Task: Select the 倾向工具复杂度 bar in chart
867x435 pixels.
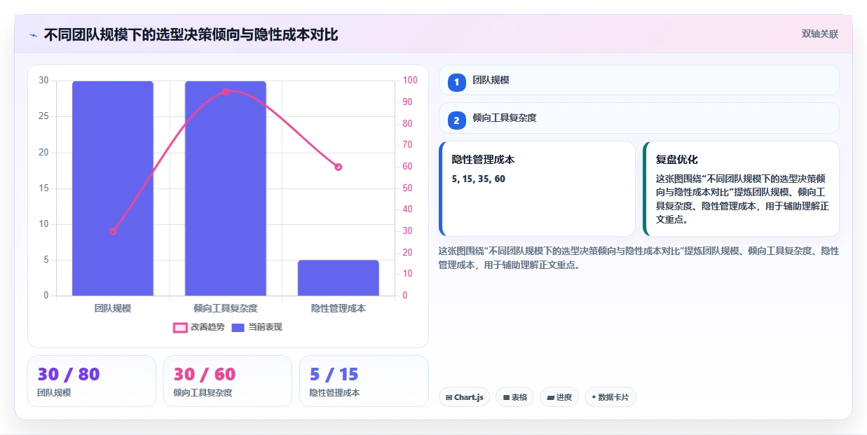Action: 226,188
